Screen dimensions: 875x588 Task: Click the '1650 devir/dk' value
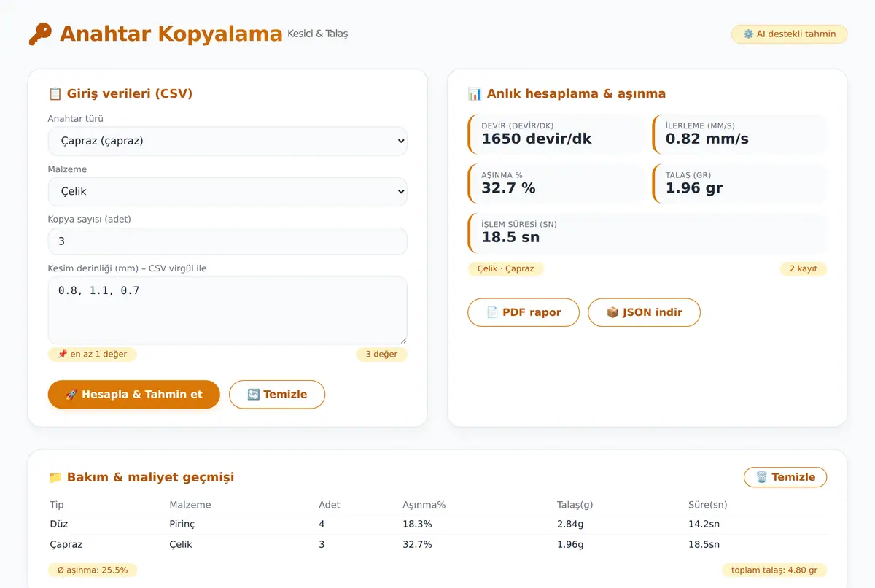(x=537, y=139)
